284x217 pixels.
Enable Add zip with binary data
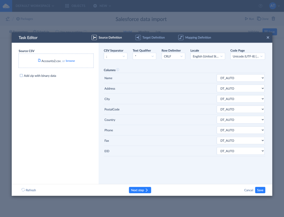point(21,75)
